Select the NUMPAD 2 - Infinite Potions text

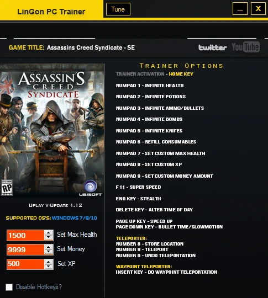151,97
